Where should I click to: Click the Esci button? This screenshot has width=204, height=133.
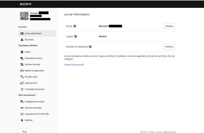click(25, 131)
